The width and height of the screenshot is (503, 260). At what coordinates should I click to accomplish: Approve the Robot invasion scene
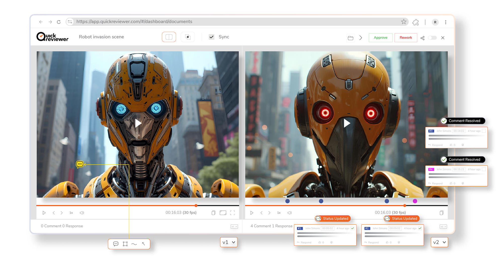click(x=381, y=37)
